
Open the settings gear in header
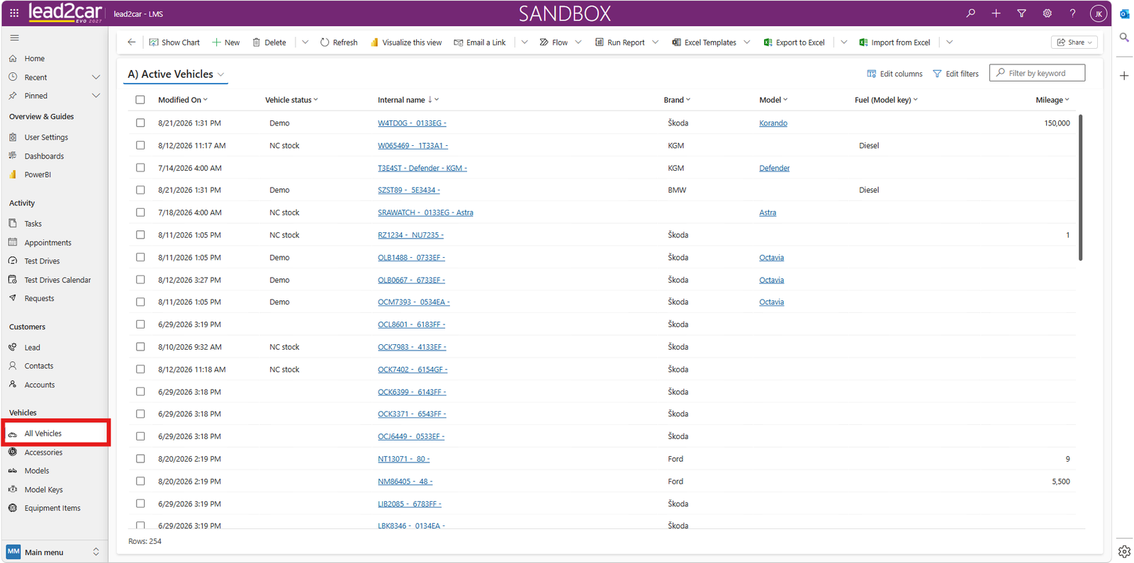click(x=1047, y=13)
